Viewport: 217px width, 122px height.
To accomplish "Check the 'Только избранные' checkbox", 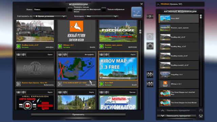I will tap(104, 9).
